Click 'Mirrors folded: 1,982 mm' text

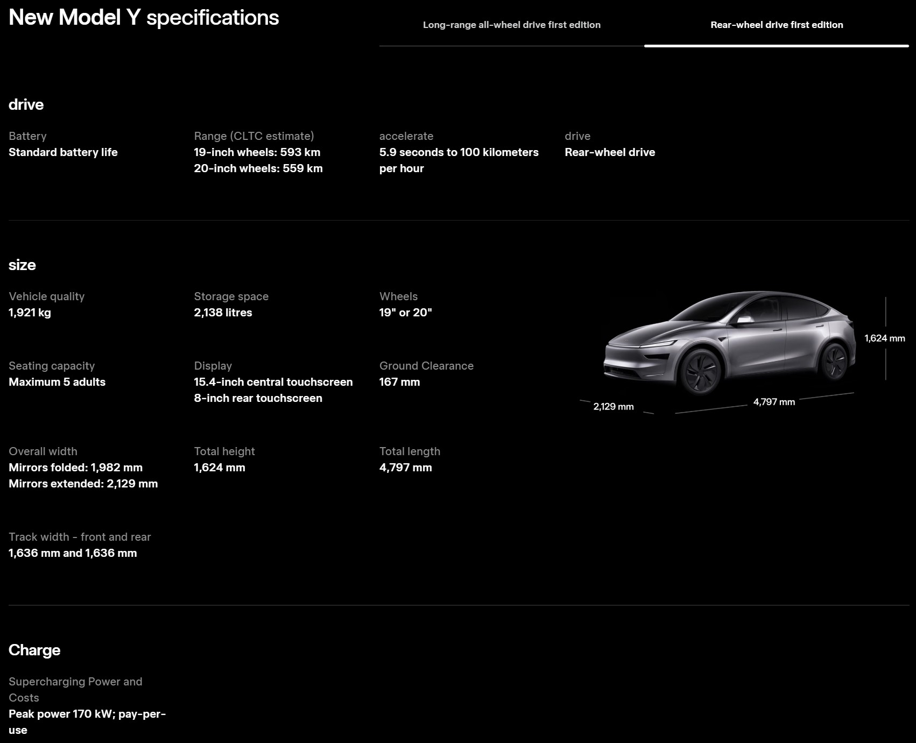pyautogui.click(x=76, y=468)
